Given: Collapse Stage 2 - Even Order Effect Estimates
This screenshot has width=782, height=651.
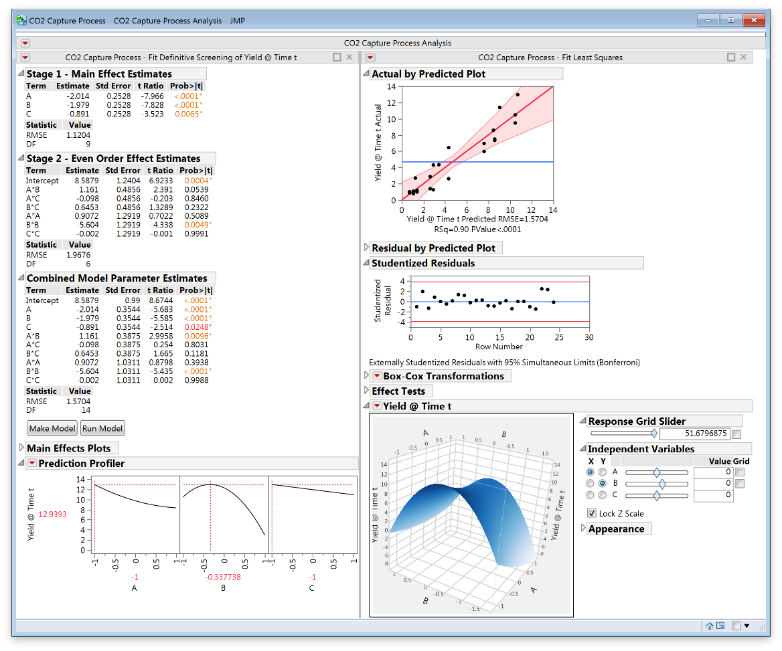Looking at the screenshot, I should pyautogui.click(x=21, y=158).
